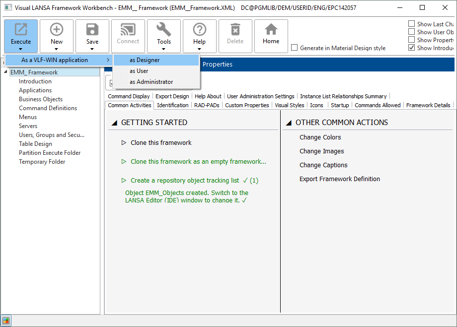Choose 'as Designer' from the submenu
The width and height of the screenshot is (457, 327).
point(145,60)
